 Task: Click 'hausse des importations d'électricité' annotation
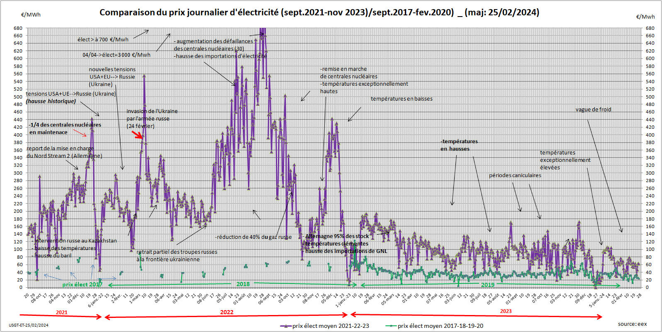[x=220, y=56]
